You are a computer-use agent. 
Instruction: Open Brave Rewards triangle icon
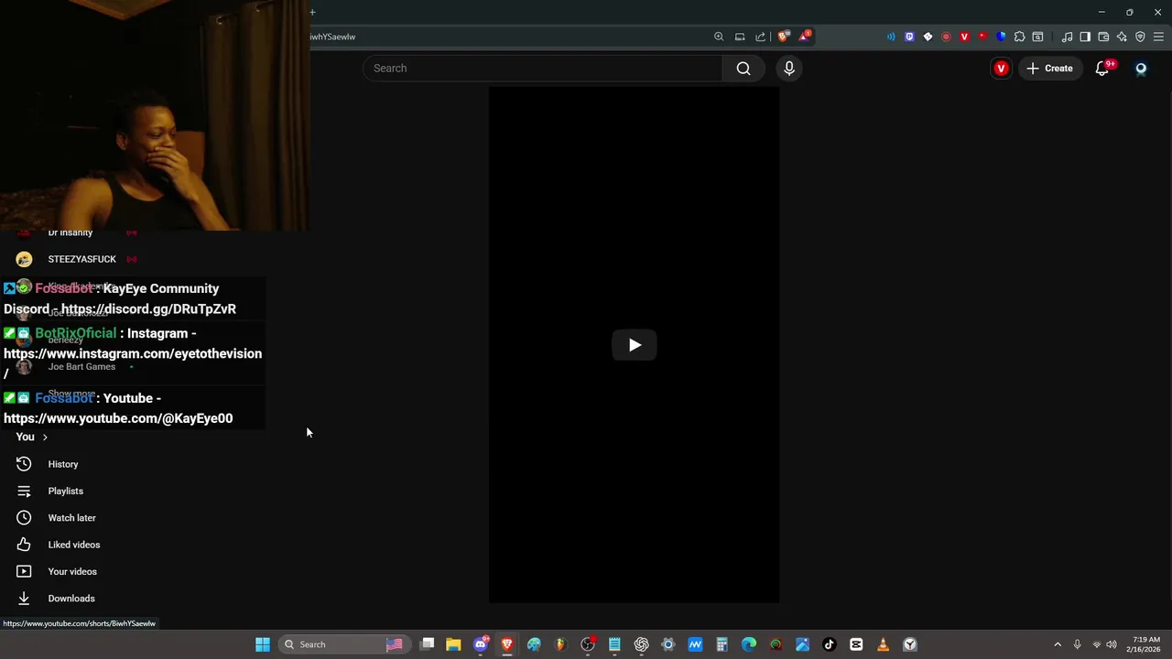click(x=804, y=37)
